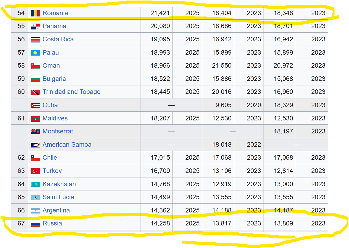Click Montserrat's value 18,197
The width and height of the screenshot is (349, 248).
click(x=283, y=131)
